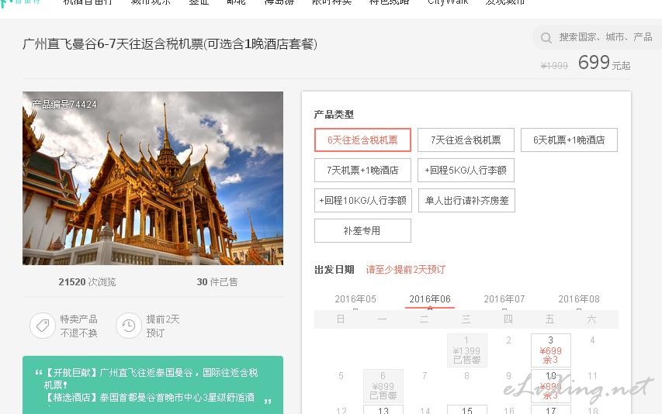This screenshot has height=414, width=662.
Task: Click the sold-out June 6 ¥899 cell
Action: click(383, 386)
